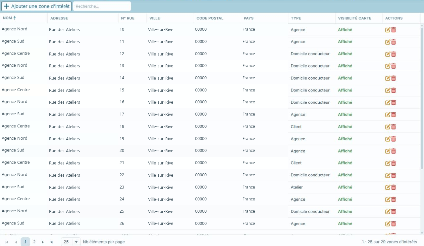Go to the next page of results
Image resolution: width=424 pixels, height=246 pixels.
pyautogui.click(x=43, y=242)
